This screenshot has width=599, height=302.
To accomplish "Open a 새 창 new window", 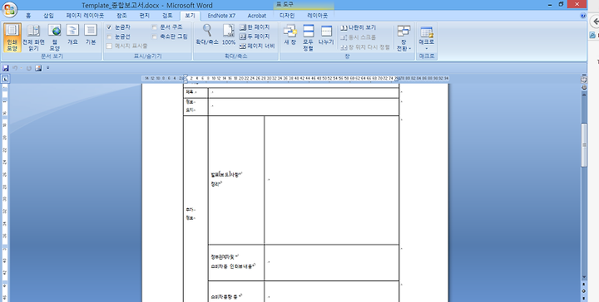I will pyautogui.click(x=290, y=35).
